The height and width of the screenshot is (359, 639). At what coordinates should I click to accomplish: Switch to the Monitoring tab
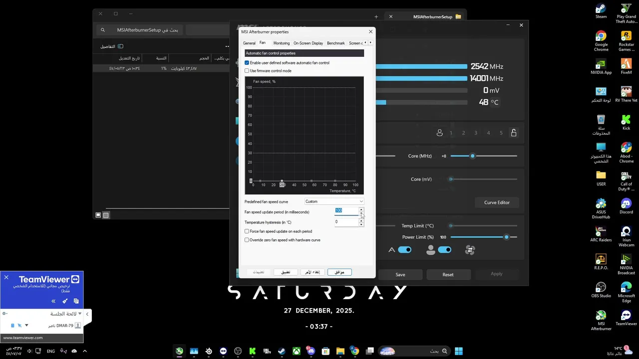click(x=282, y=43)
